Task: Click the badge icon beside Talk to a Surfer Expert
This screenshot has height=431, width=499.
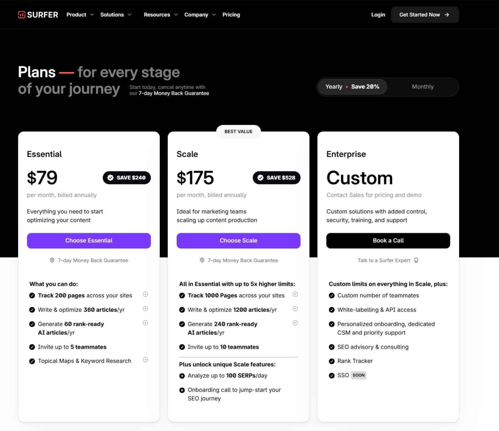Action: [x=416, y=260]
